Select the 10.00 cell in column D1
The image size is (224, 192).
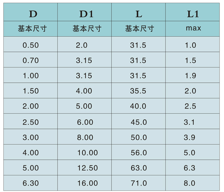87,153
